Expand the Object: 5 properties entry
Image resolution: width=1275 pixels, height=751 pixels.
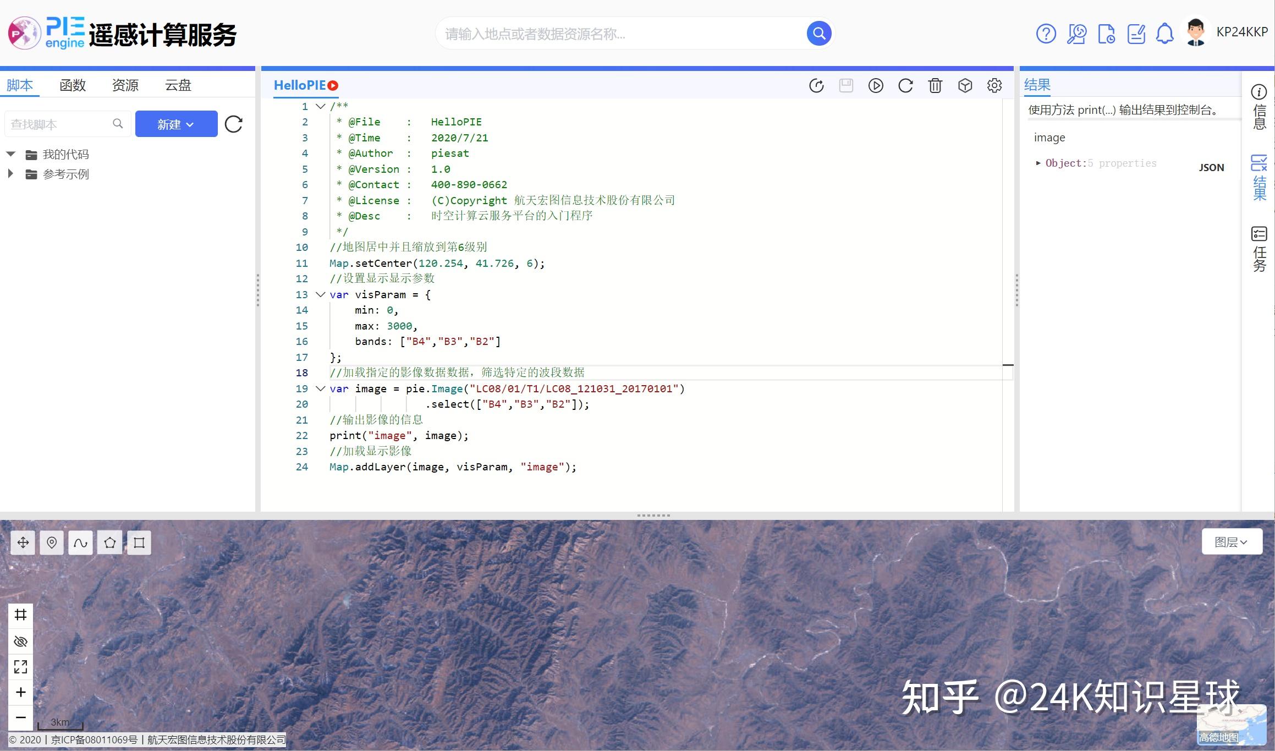pyautogui.click(x=1038, y=163)
